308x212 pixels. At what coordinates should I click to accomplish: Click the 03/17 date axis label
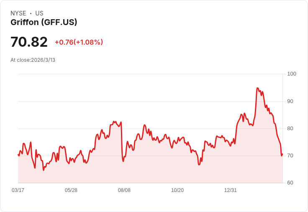pyautogui.click(x=18, y=190)
